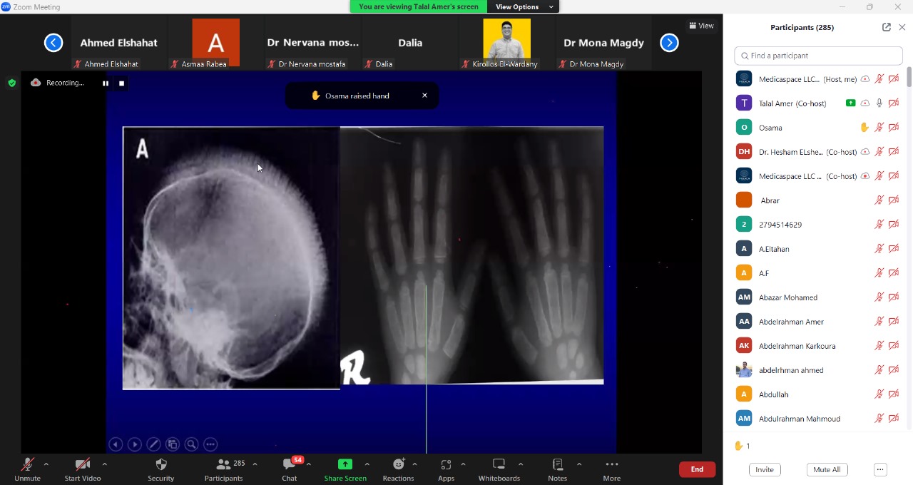This screenshot has height=485, width=913.
Task: Click the Find a participant search field
Action: click(x=819, y=56)
